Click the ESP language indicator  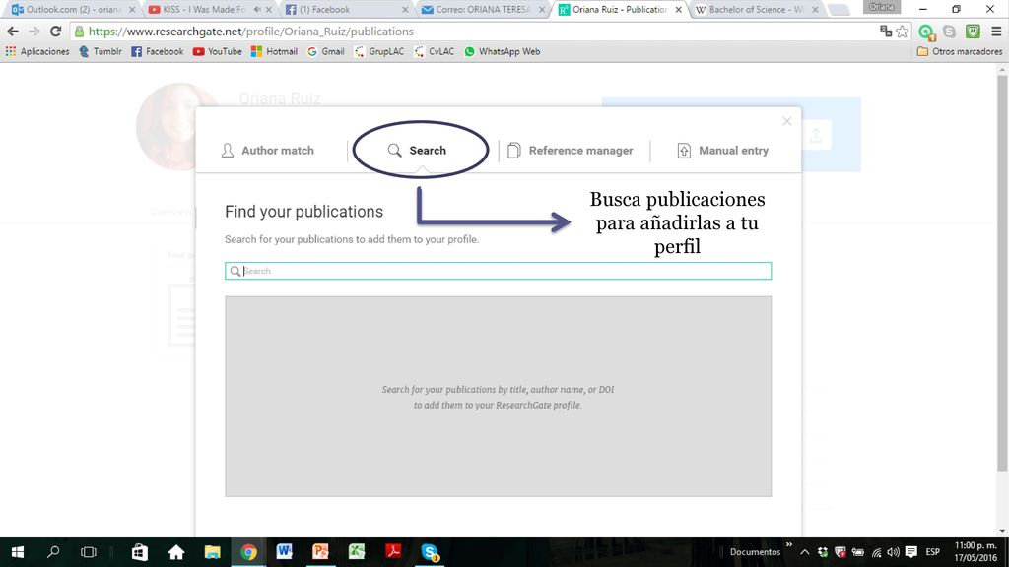point(932,552)
